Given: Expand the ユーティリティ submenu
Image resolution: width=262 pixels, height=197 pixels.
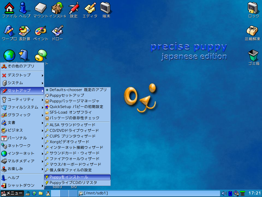Looking at the screenshot, I should click(22, 100).
